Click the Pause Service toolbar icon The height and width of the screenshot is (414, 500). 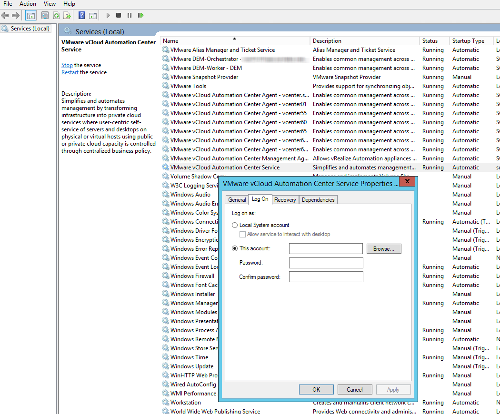[130, 15]
